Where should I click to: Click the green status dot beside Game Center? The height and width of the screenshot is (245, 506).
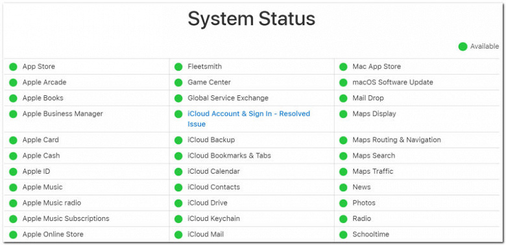[x=178, y=82]
